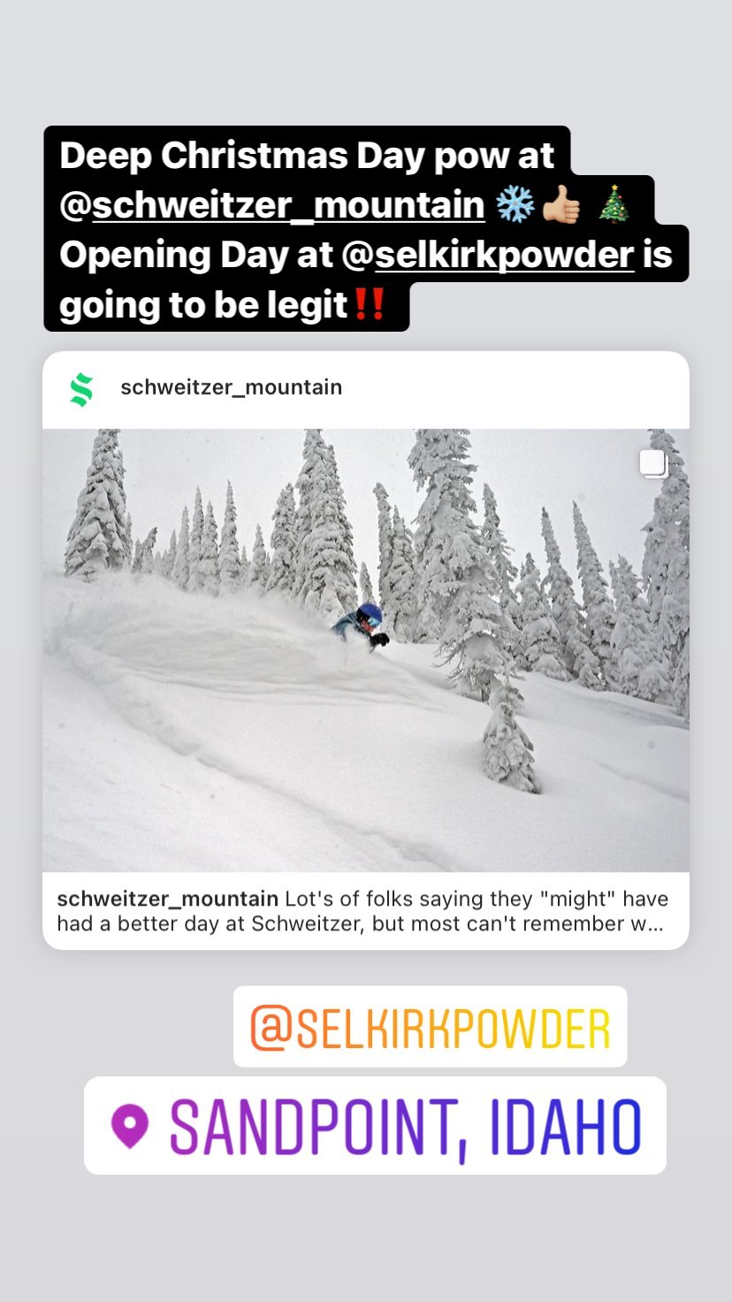Tap the purple location pin icon

pyautogui.click(x=130, y=1126)
